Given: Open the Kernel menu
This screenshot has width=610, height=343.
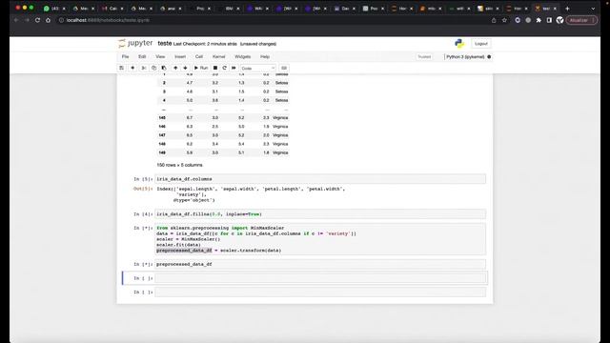Looking at the screenshot, I should (x=218, y=57).
